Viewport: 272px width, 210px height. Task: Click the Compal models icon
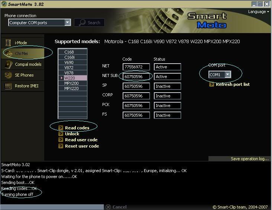pyautogui.click(x=8, y=64)
